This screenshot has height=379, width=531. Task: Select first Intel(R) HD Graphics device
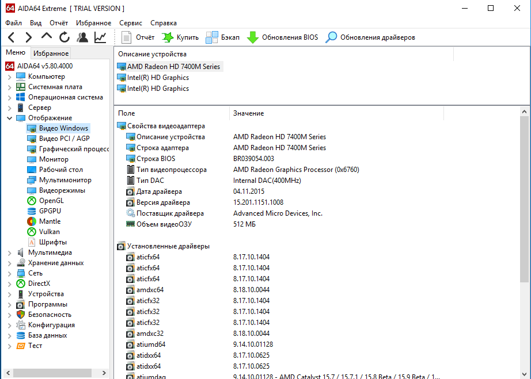tap(158, 78)
